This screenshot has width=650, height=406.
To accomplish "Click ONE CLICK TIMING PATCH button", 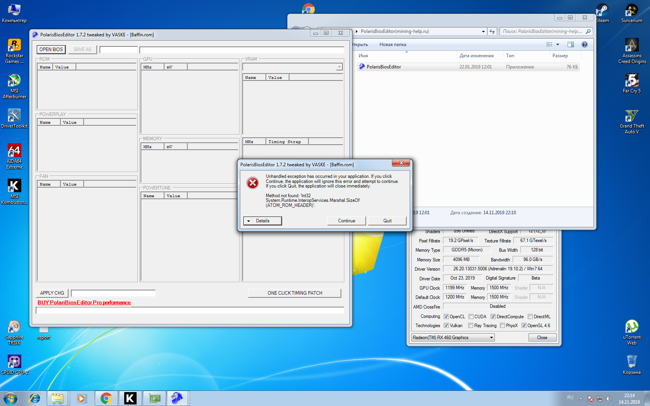I will (x=294, y=293).
